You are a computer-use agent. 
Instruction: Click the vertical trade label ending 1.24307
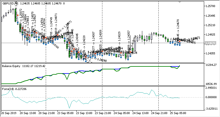pyautogui.click(x=94, y=42)
